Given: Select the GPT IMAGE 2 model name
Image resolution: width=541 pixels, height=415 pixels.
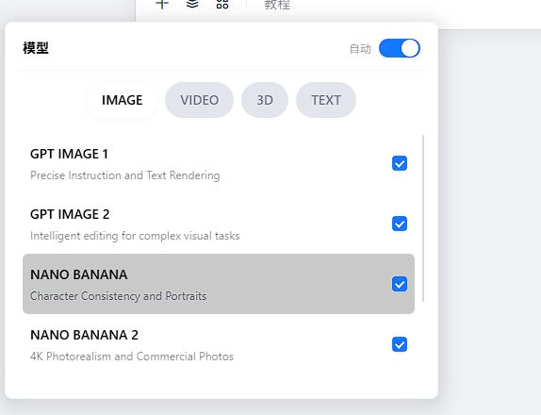Looking at the screenshot, I should pos(70,214).
